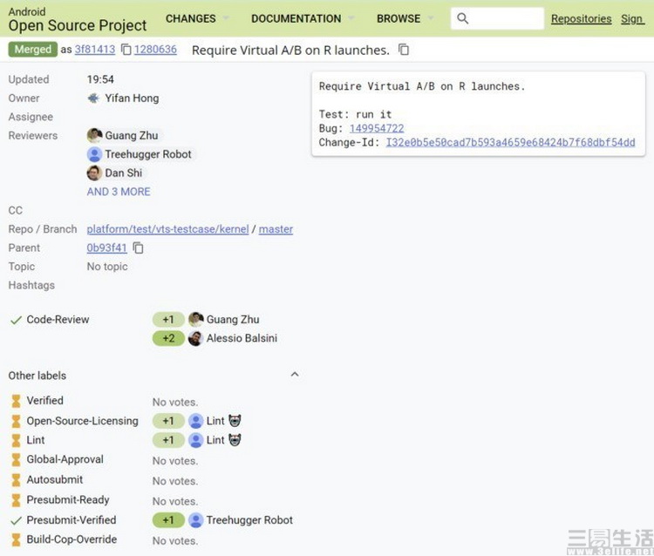Click the updated time 19:54
This screenshot has width=654, height=556.
point(100,79)
